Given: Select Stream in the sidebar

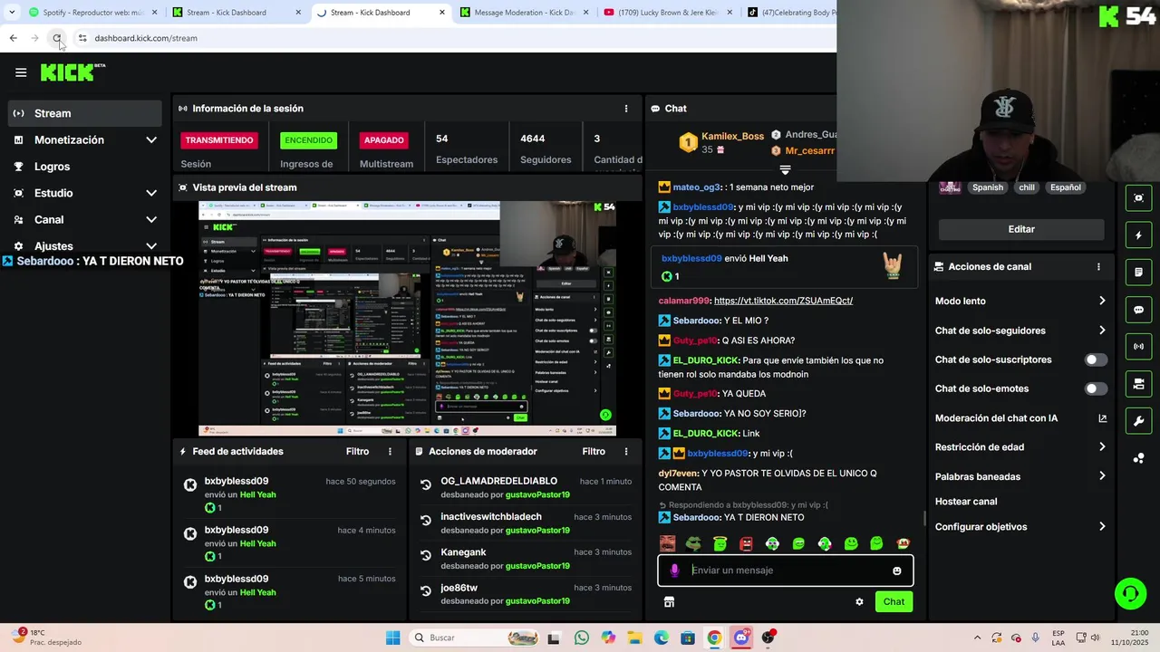Looking at the screenshot, I should (85, 113).
